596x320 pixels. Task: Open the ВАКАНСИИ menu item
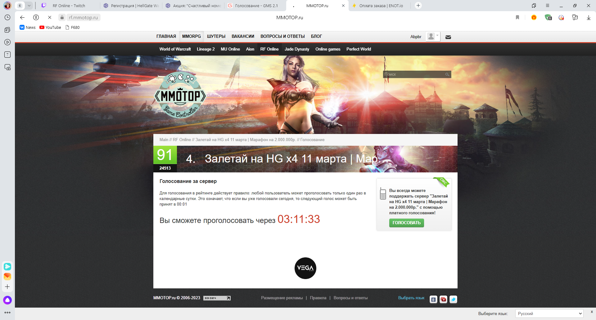pyautogui.click(x=243, y=37)
